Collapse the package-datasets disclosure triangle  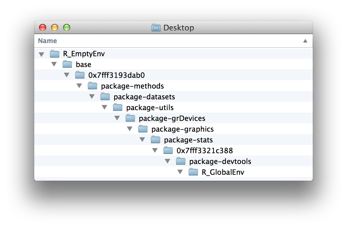click(92, 97)
